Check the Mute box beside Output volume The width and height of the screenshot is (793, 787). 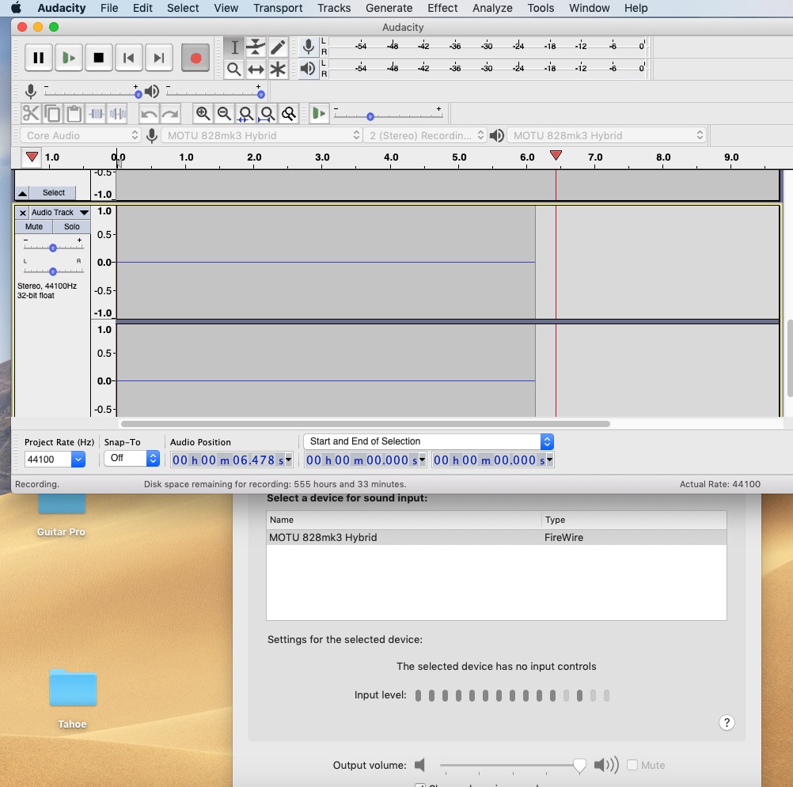632,765
